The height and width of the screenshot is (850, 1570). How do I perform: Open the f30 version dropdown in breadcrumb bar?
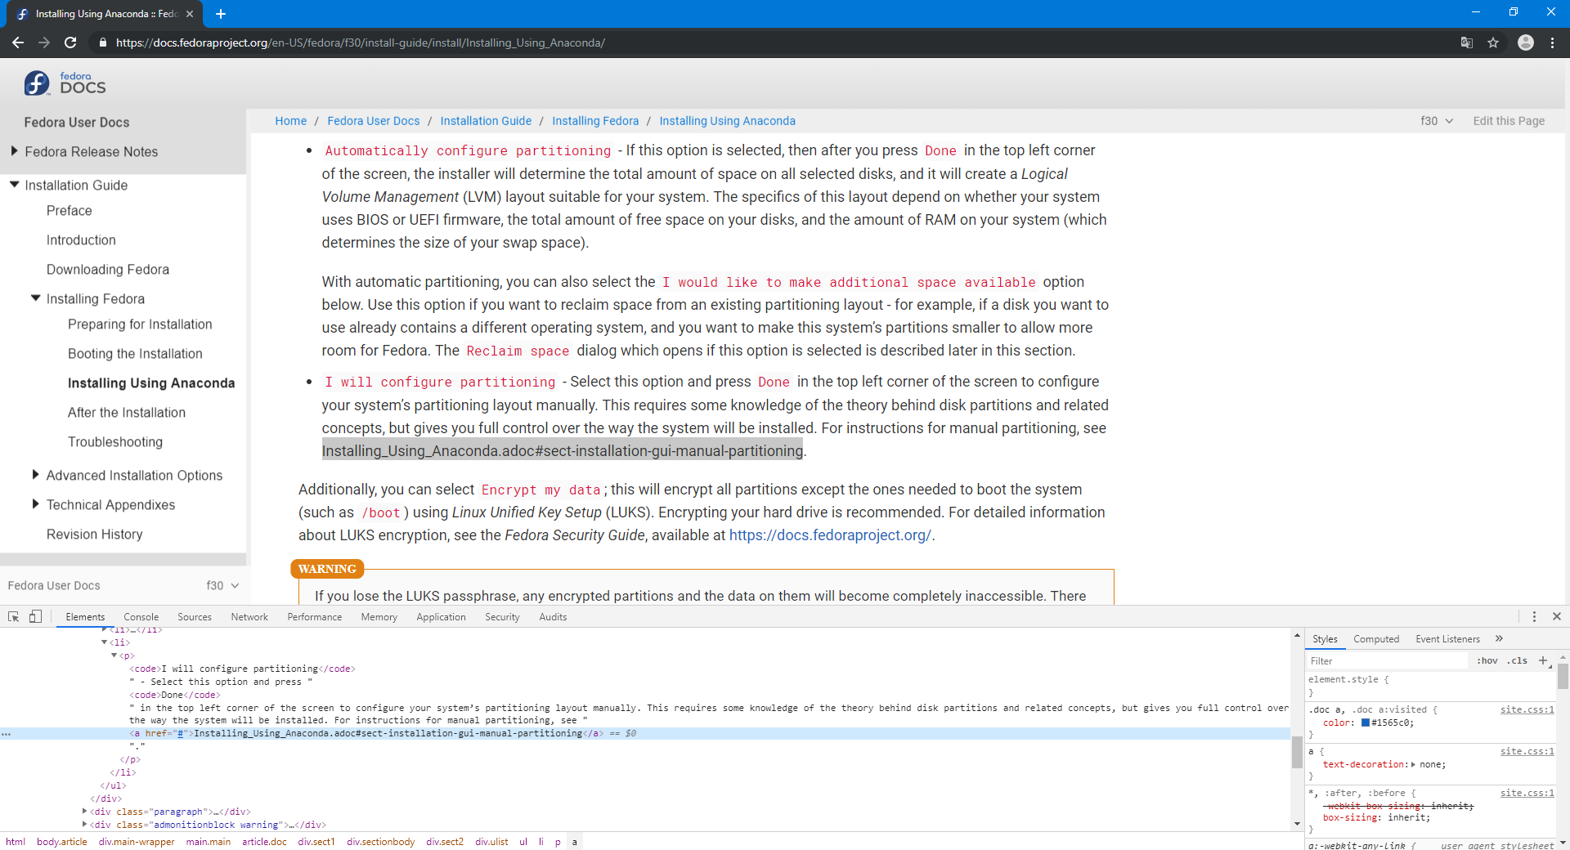[1437, 121]
